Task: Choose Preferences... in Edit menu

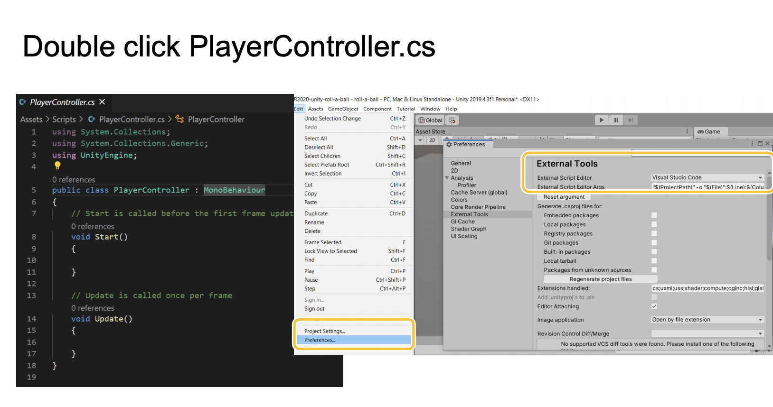Action: [354, 340]
